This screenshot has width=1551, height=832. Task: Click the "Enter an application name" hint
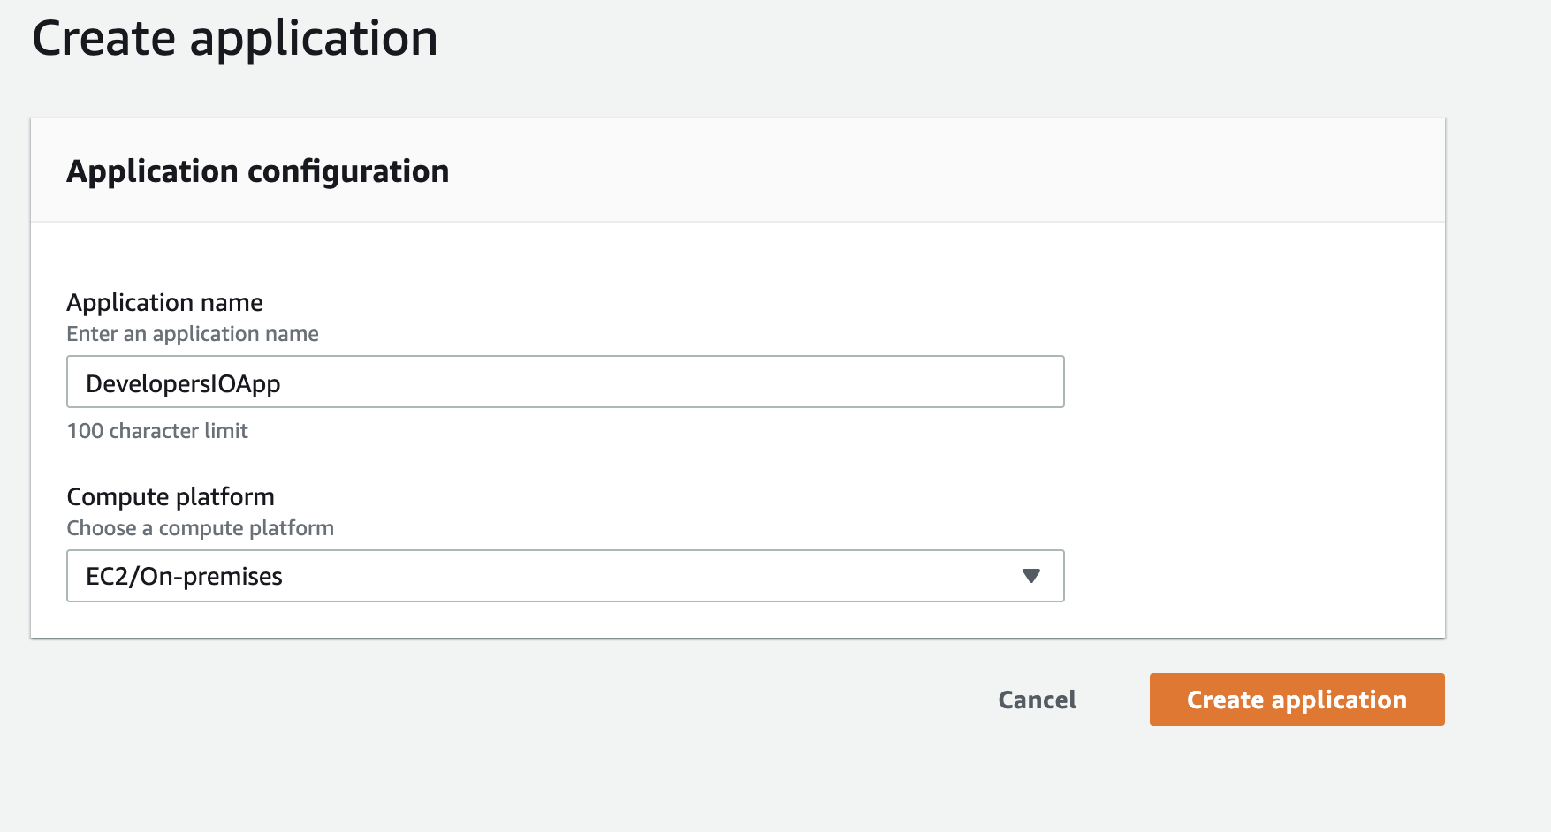coord(193,334)
